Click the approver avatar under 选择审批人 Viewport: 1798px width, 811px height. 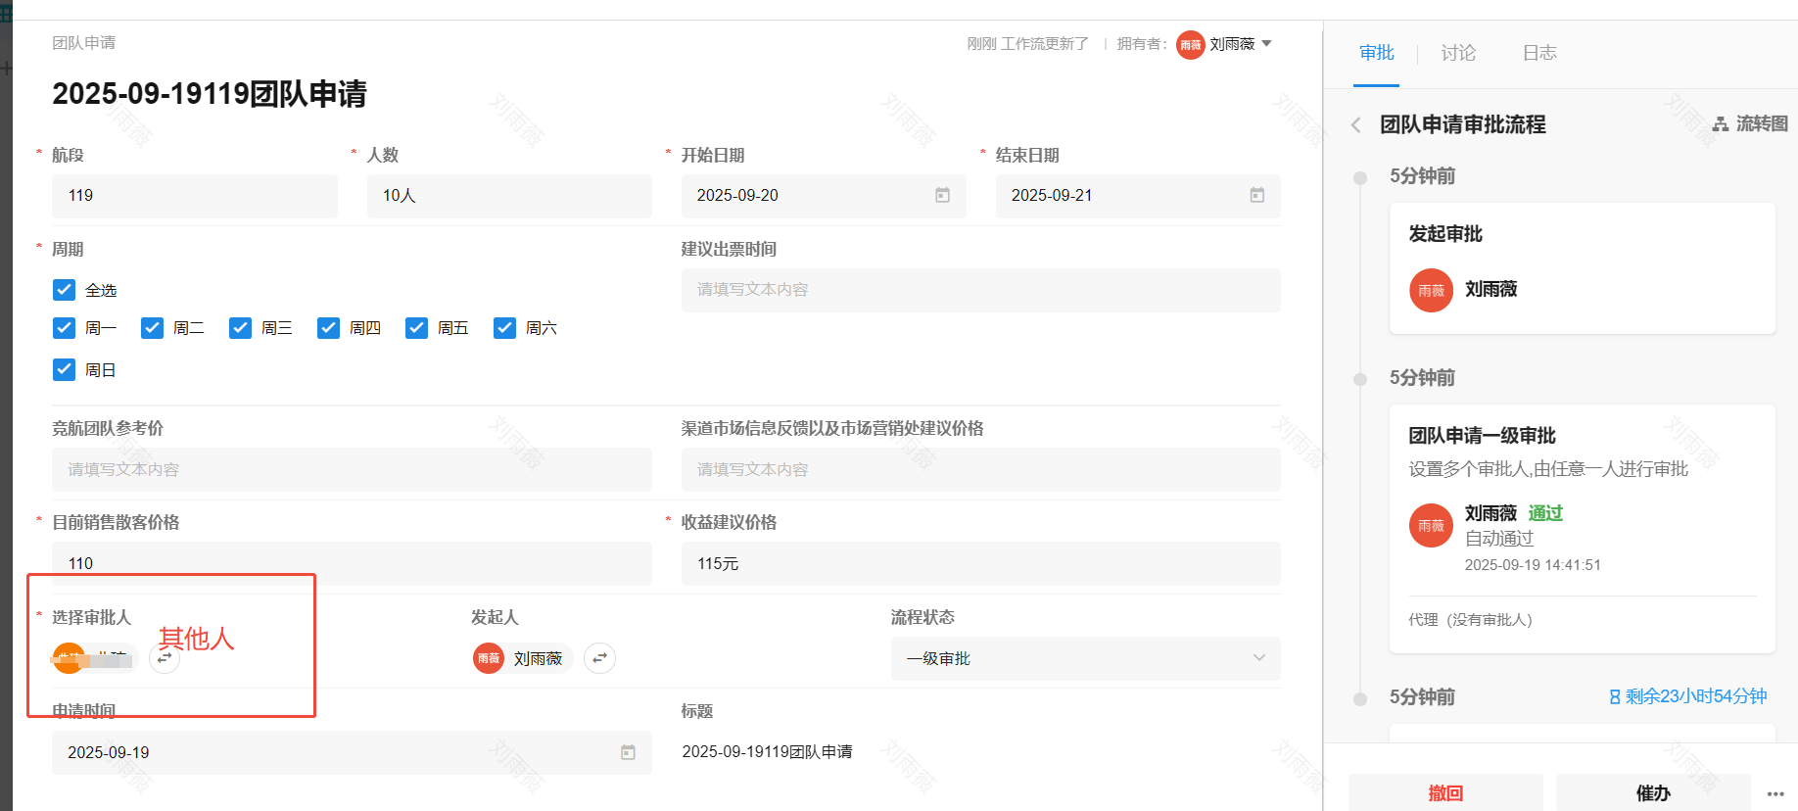tap(70, 658)
